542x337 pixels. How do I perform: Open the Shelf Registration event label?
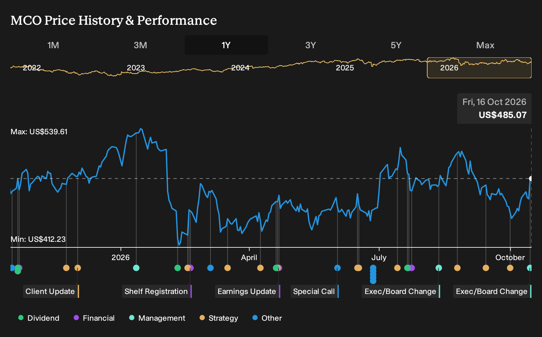(x=157, y=291)
